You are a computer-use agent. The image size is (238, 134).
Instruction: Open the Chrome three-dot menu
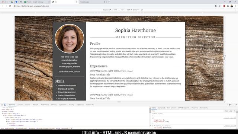tap(235, 6)
